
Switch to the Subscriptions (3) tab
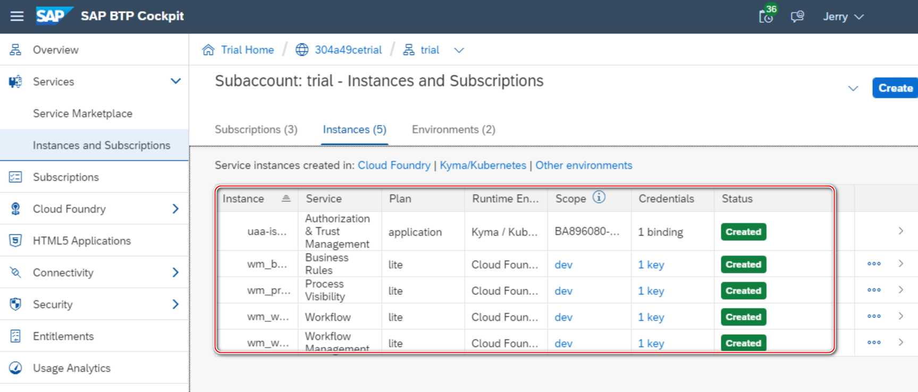(256, 130)
